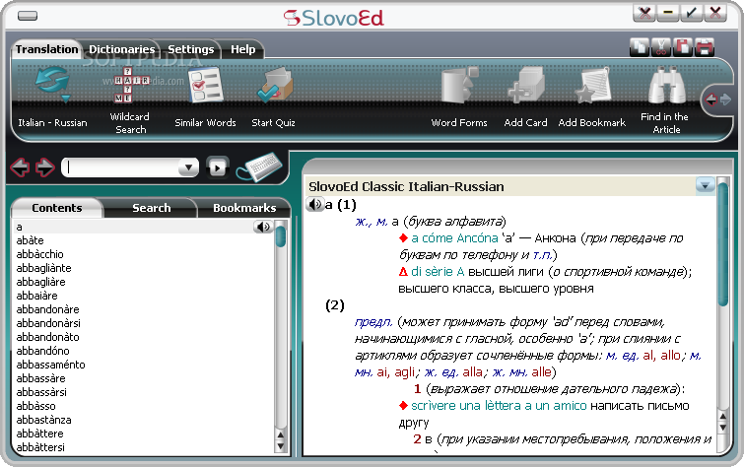Click the scissors cut icon

point(661,46)
